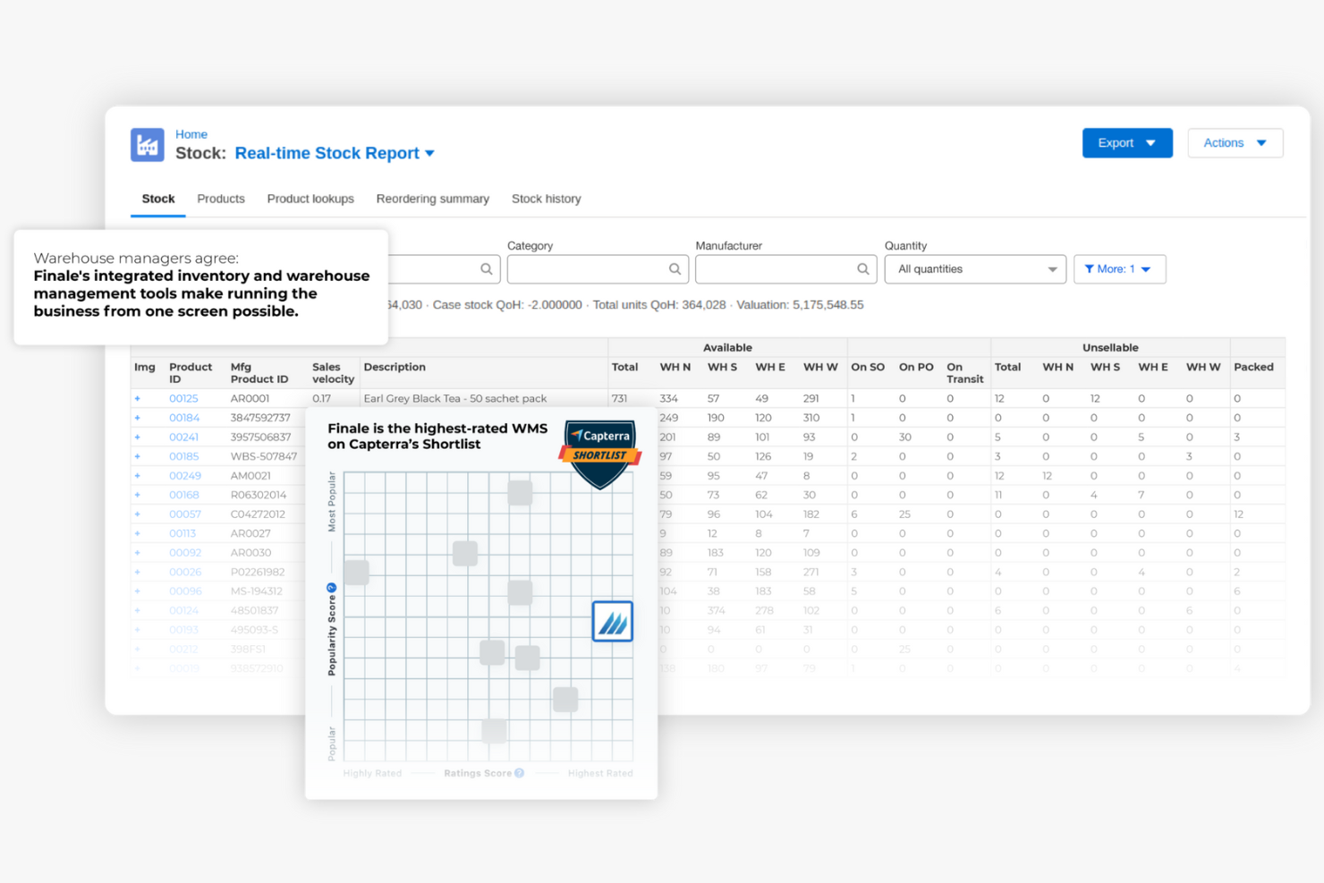Open the Export dropdown
This screenshot has width=1324, height=883.
pos(1127,143)
